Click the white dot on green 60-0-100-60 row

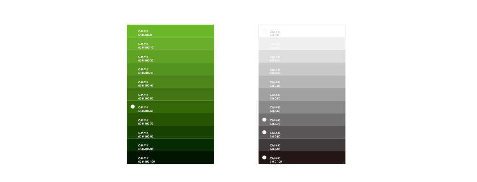click(133, 106)
